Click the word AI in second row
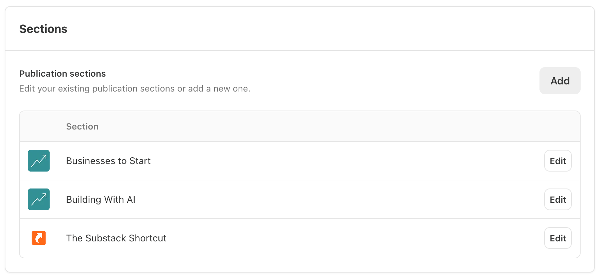Viewport: 601px width, 278px height. pos(131,199)
